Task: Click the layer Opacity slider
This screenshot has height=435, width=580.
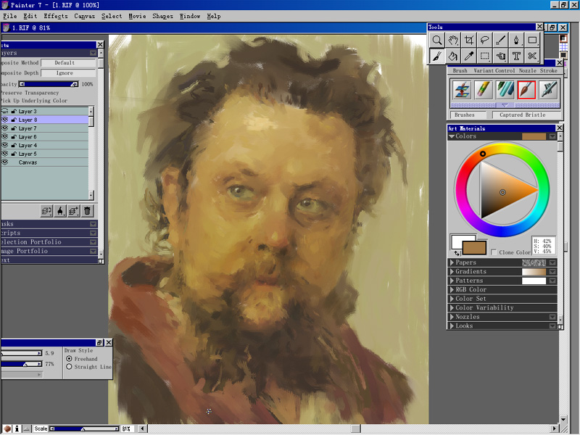Action: coord(49,84)
